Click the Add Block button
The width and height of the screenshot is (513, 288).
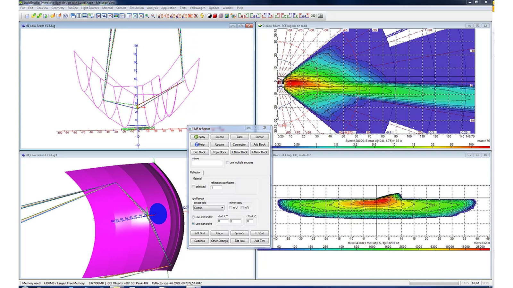(x=259, y=144)
